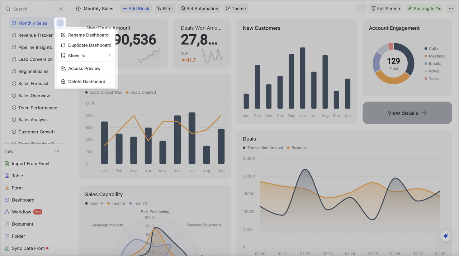
Task: Click the Folder icon in New section
Action: 7,236
